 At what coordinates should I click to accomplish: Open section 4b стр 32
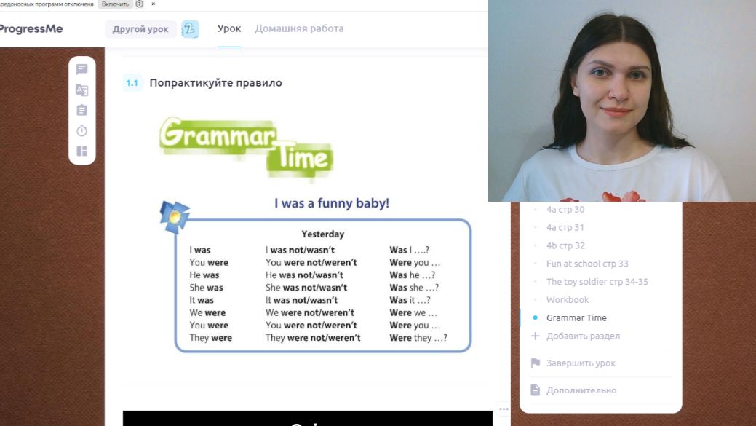coord(565,245)
